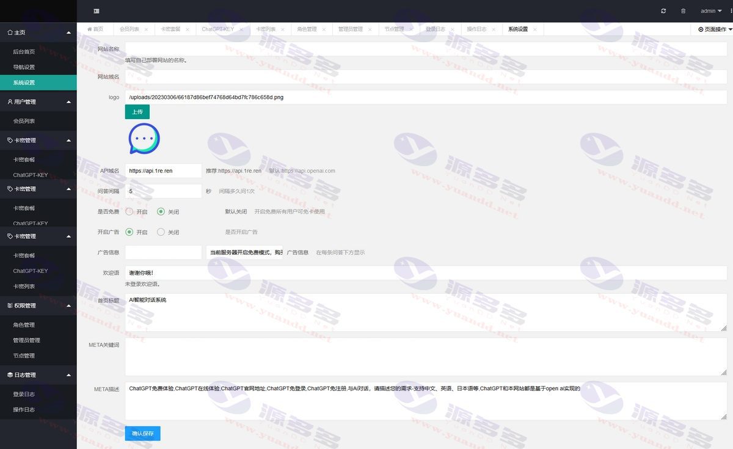The height and width of the screenshot is (449, 733).
Task: Close the ChatGPT-KEY tab with its ×
Action: pos(241,29)
